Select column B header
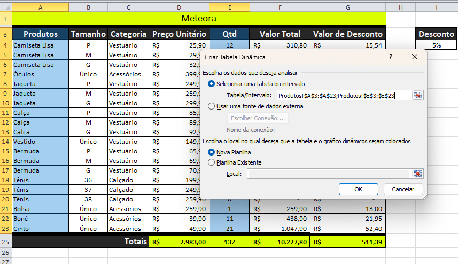 click(88, 7)
